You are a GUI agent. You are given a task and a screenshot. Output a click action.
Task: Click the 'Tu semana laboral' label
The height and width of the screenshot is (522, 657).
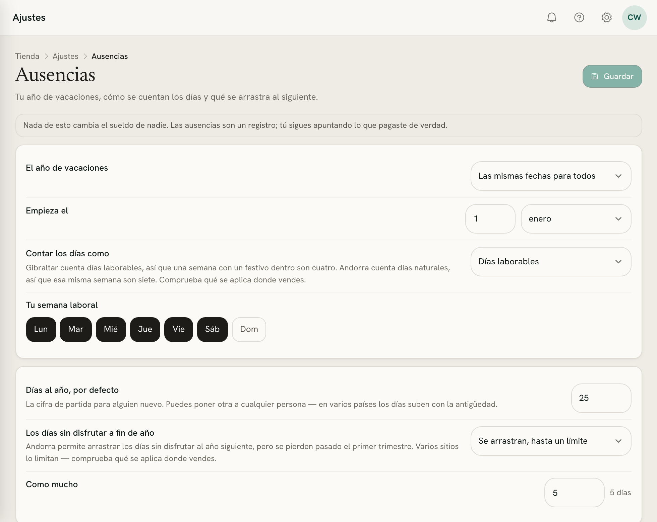pyautogui.click(x=62, y=305)
